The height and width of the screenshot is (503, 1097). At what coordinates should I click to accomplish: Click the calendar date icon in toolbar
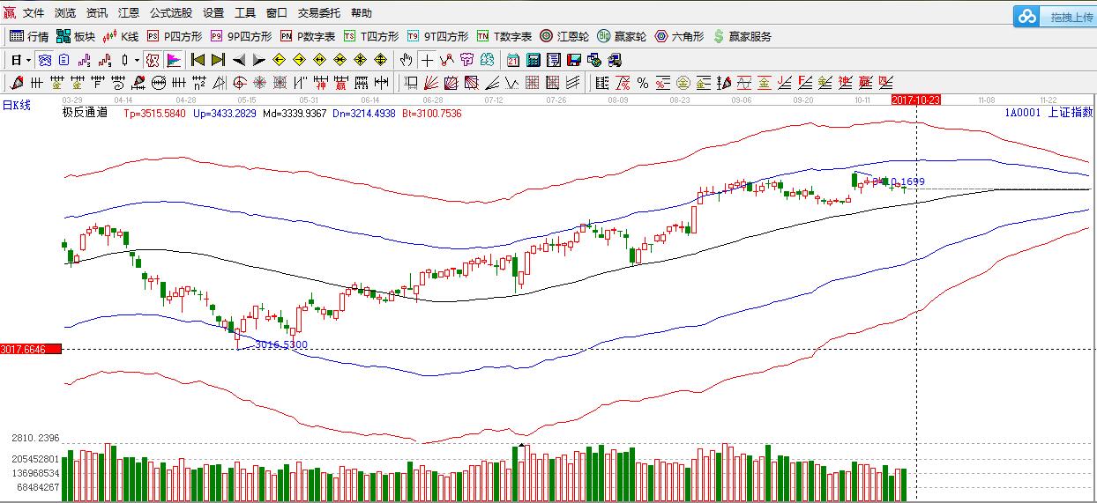(513, 60)
